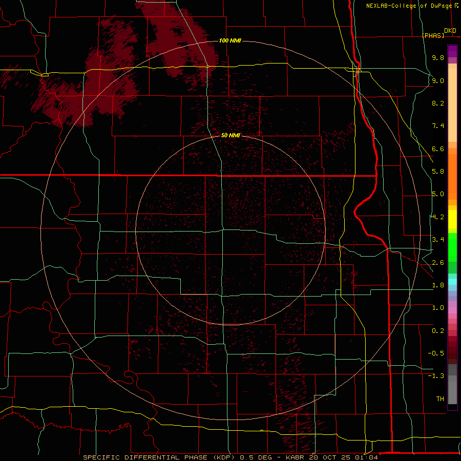Click the 5.0 scale value
The image size is (461, 461).
pyautogui.click(x=438, y=194)
